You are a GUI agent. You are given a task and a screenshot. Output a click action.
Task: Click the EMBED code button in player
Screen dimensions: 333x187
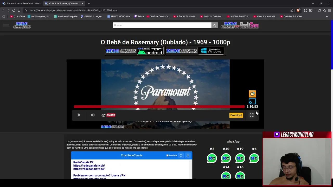click(x=108, y=115)
